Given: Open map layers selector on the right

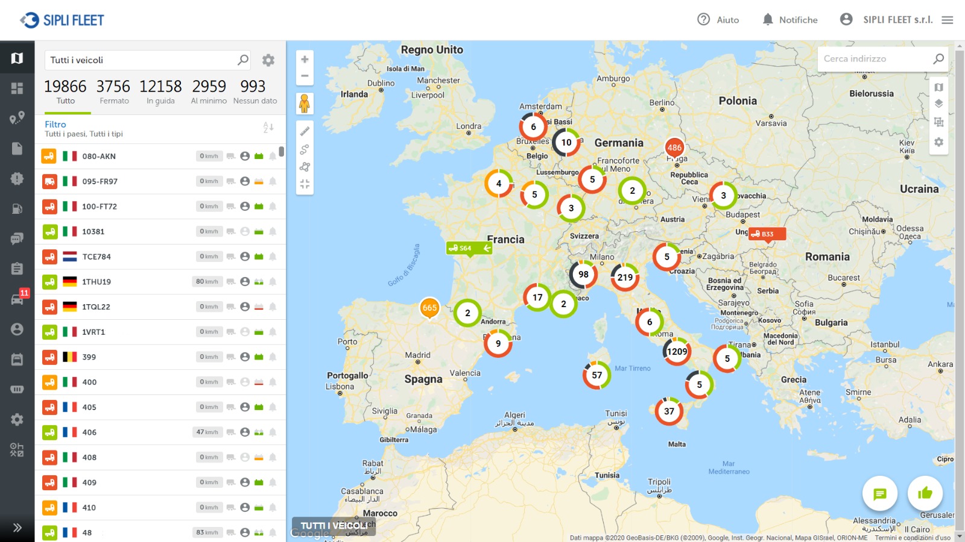Looking at the screenshot, I should click(x=938, y=103).
